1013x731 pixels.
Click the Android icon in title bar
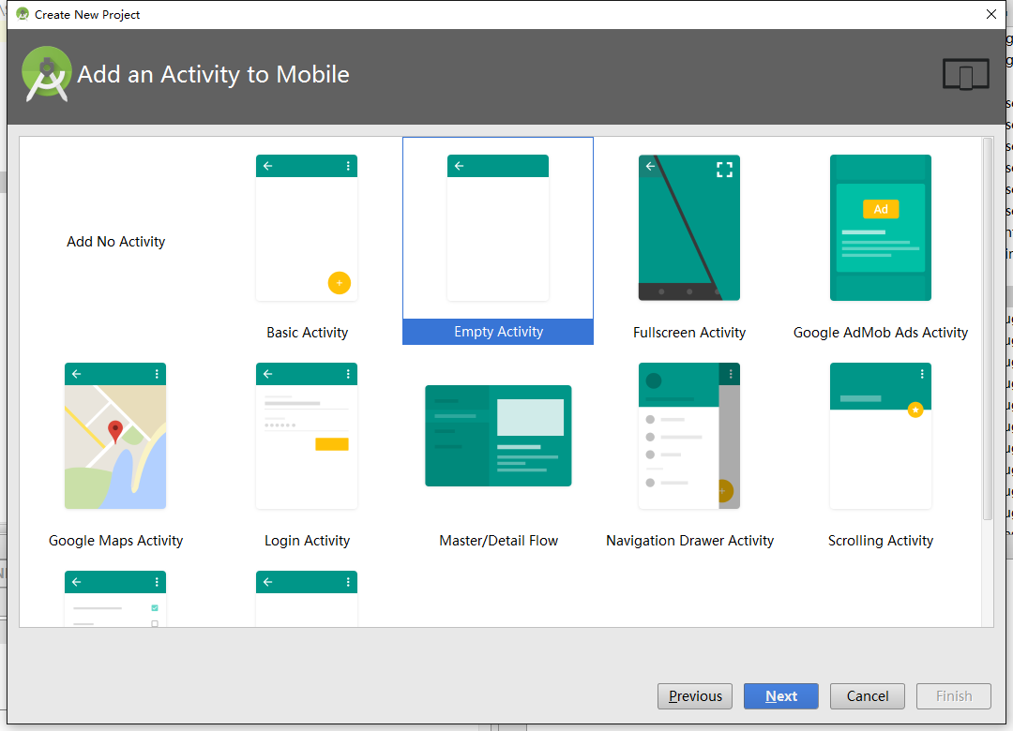pyautogui.click(x=23, y=14)
